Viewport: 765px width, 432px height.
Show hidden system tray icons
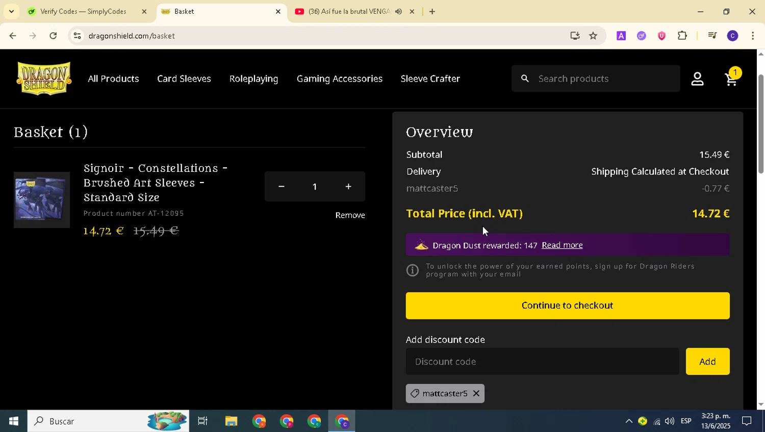coord(629,421)
